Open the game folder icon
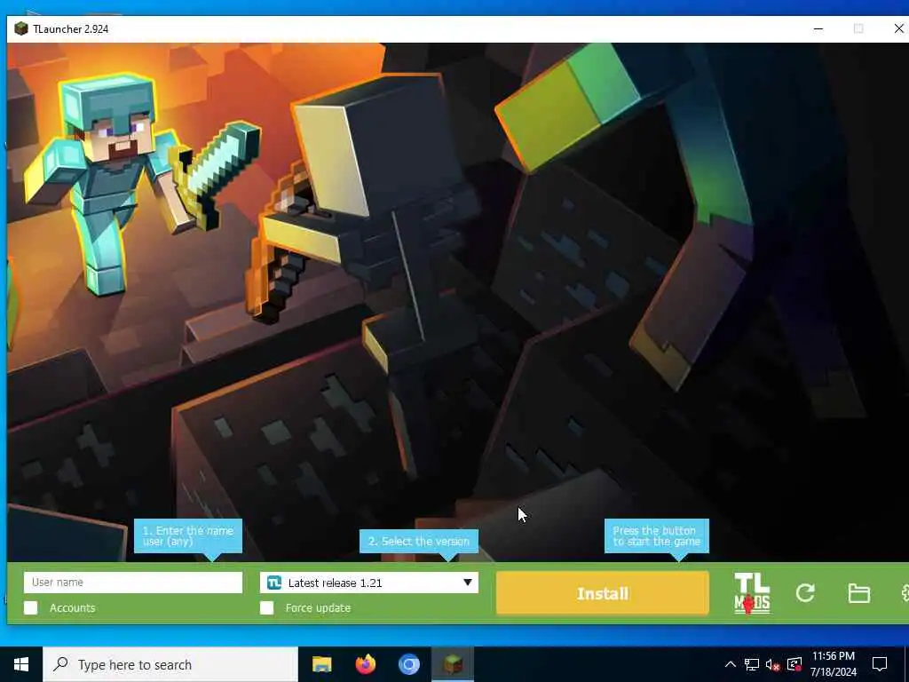The width and height of the screenshot is (909, 682). (858, 593)
